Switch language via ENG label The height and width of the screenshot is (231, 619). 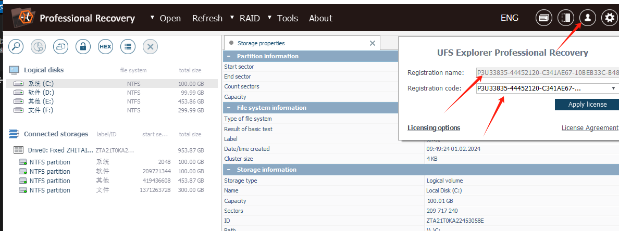[509, 18]
